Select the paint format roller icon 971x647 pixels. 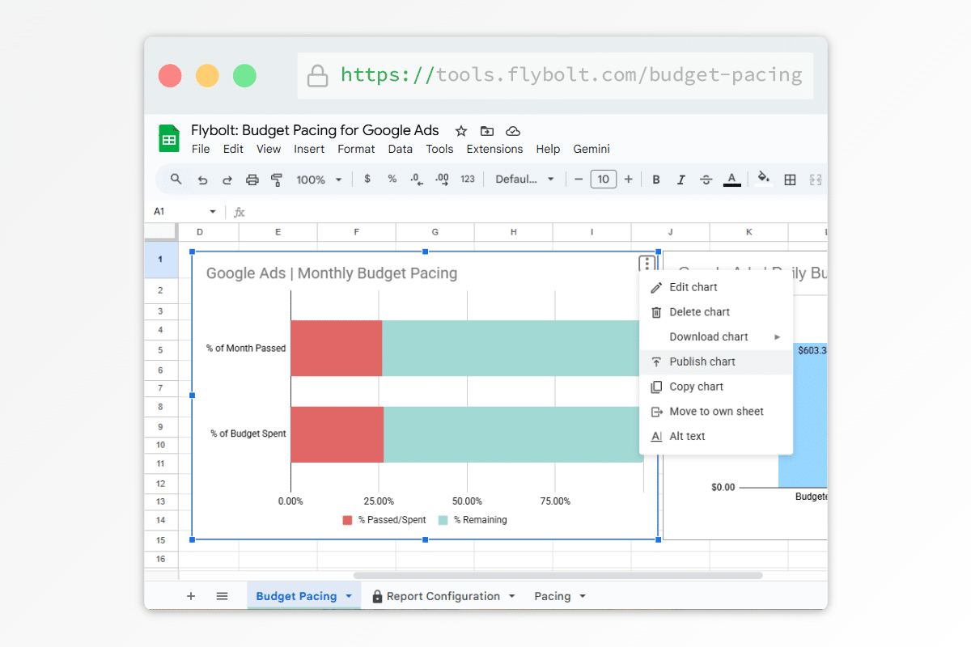coord(277,180)
